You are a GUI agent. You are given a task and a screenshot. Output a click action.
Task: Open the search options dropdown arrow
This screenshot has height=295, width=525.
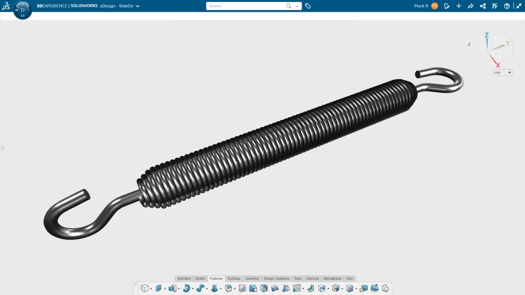[x=297, y=6]
